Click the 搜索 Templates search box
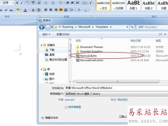This screenshot has width=168, height=126. coord(152,27)
